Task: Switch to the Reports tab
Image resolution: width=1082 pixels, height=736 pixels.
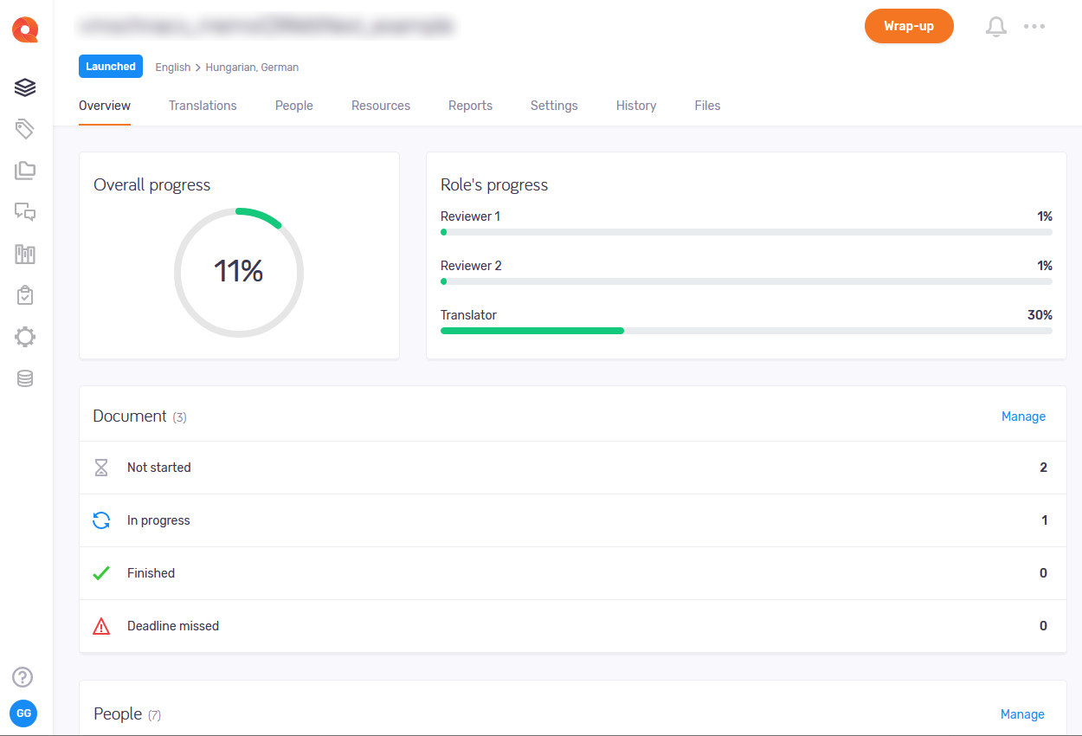Action: [470, 106]
